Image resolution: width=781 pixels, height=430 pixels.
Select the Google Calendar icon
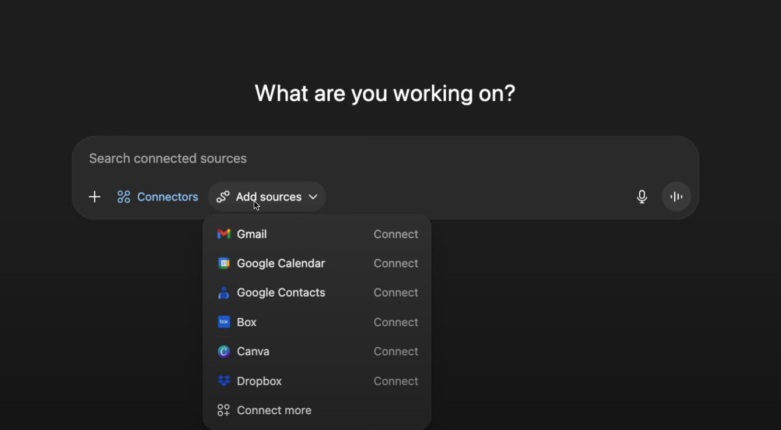pos(224,263)
